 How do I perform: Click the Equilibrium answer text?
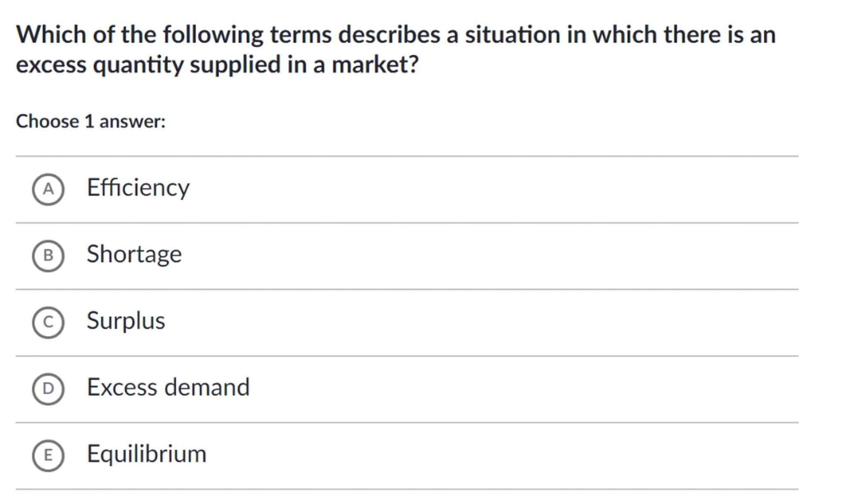click(146, 454)
